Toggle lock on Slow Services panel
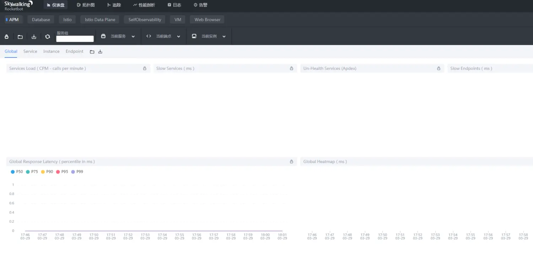Image resolution: width=533 pixels, height=254 pixels. (x=292, y=68)
